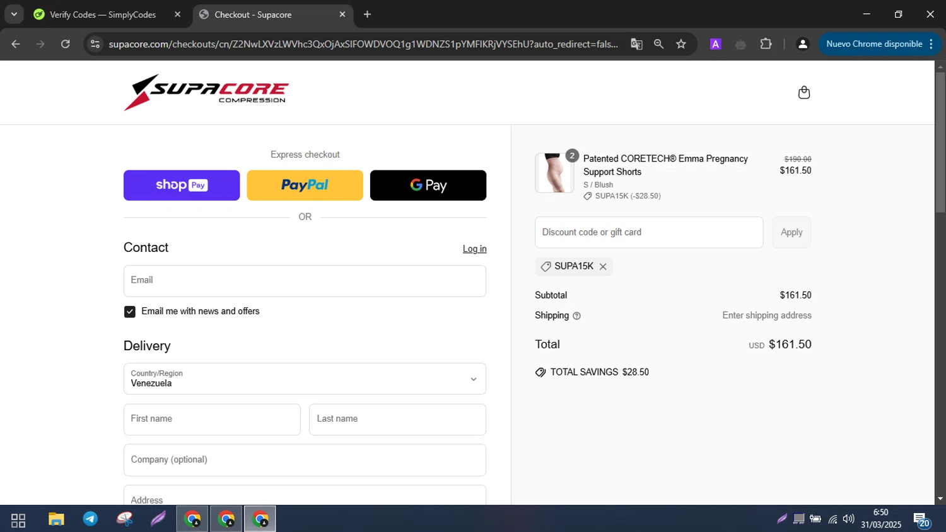Click the Supacore Compression logo
Viewport: 946px width, 532px height.
coord(206,92)
